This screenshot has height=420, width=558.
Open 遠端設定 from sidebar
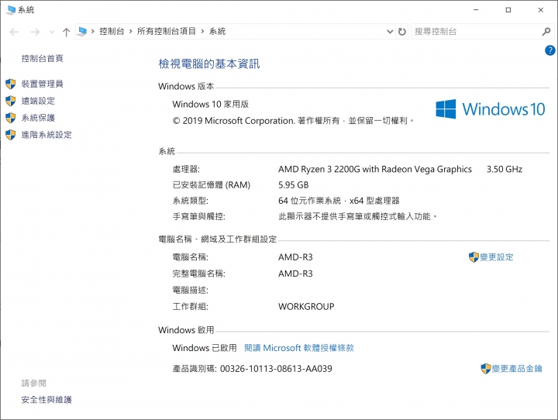pos(38,101)
